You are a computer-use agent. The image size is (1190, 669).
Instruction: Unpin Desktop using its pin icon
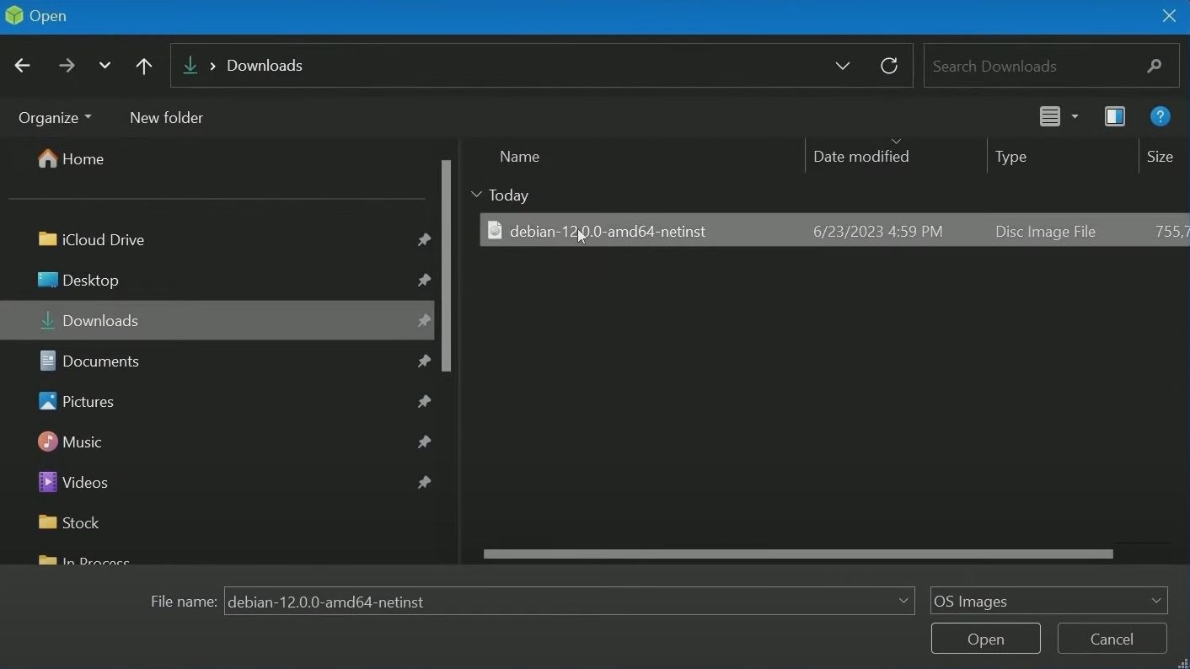tap(424, 281)
